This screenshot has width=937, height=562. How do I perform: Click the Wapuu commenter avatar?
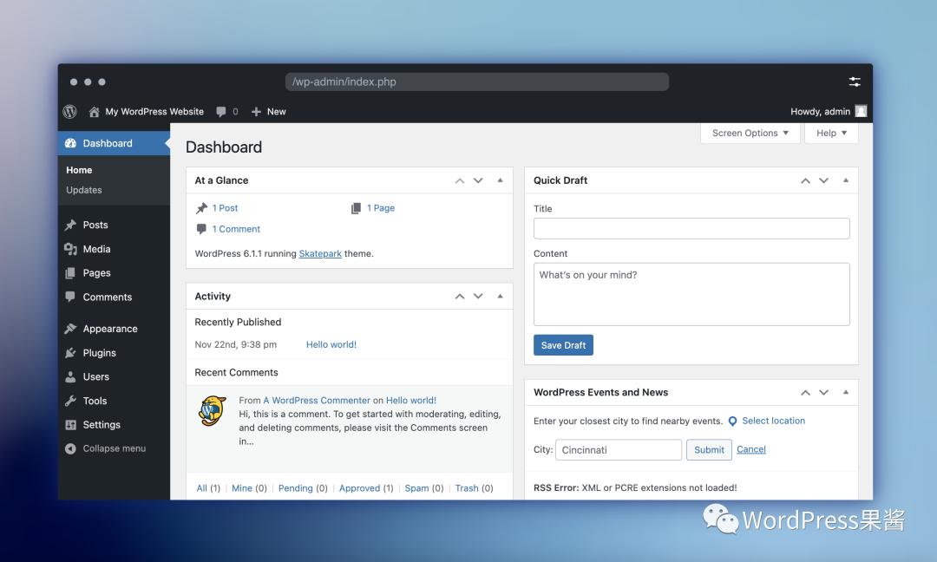click(x=213, y=410)
